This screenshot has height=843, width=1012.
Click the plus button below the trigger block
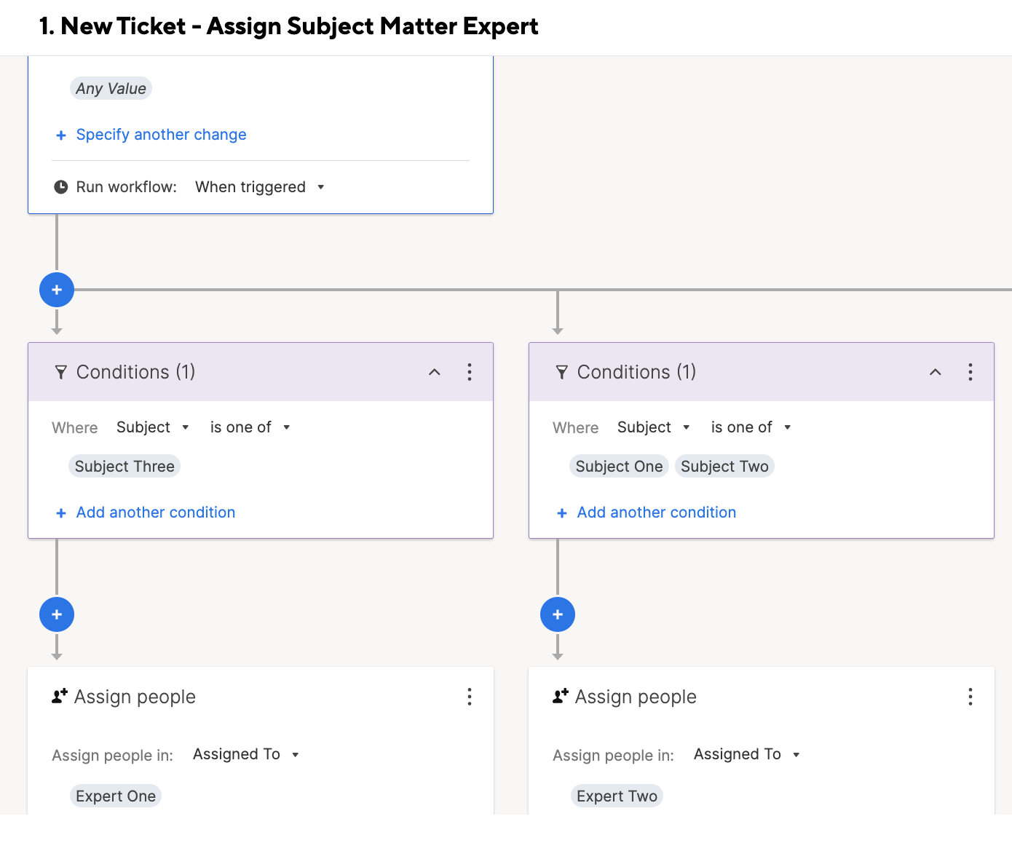point(57,290)
